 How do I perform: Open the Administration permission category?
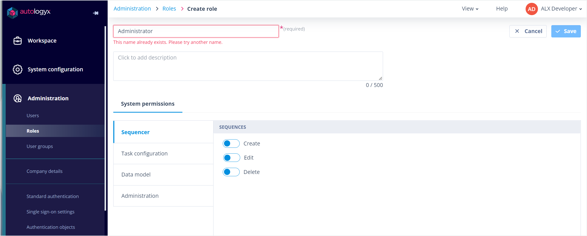coord(163,196)
